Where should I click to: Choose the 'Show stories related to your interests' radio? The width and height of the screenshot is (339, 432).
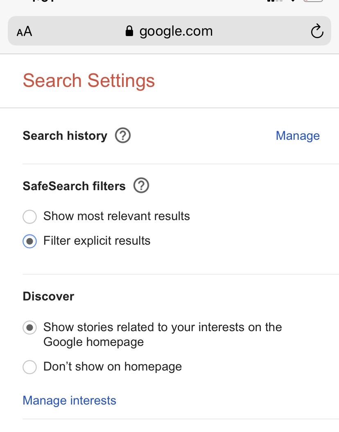(x=30, y=327)
